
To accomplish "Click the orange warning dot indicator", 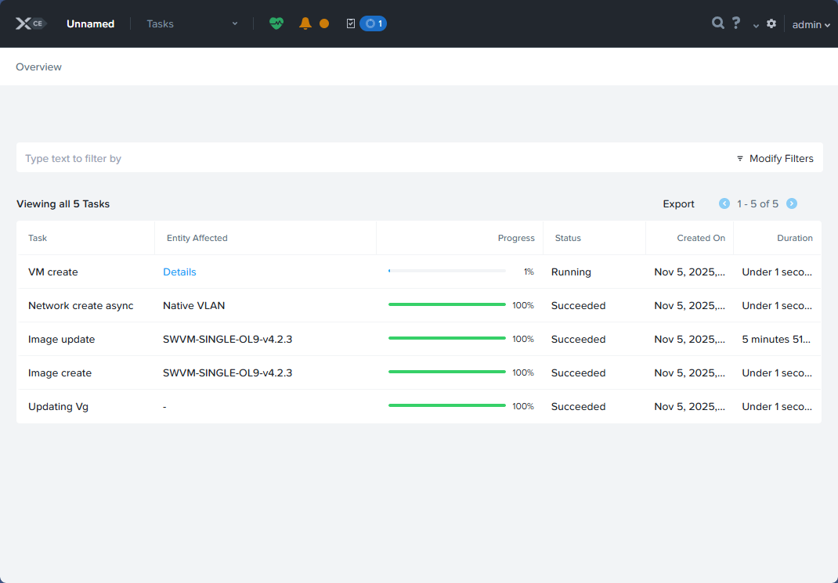I will tap(323, 23).
